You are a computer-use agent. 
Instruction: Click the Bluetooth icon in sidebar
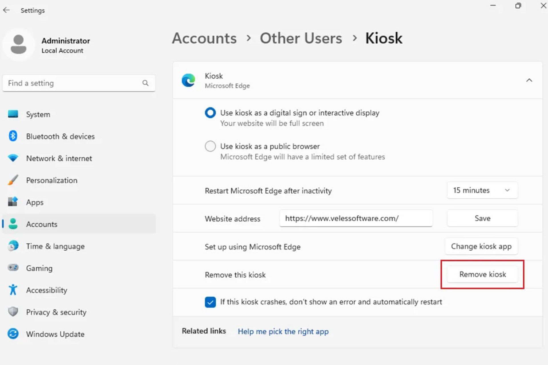point(13,136)
